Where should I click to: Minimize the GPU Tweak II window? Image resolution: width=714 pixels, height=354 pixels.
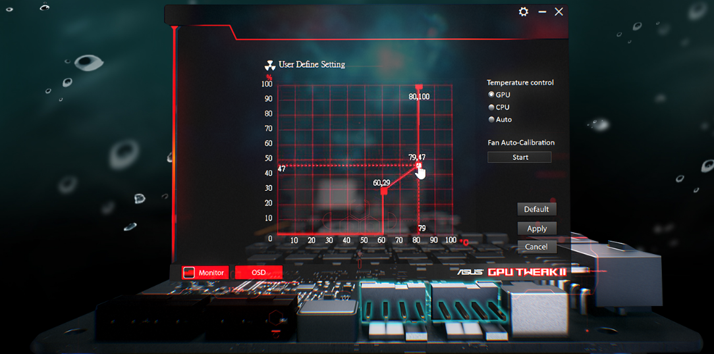[x=542, y=12]
